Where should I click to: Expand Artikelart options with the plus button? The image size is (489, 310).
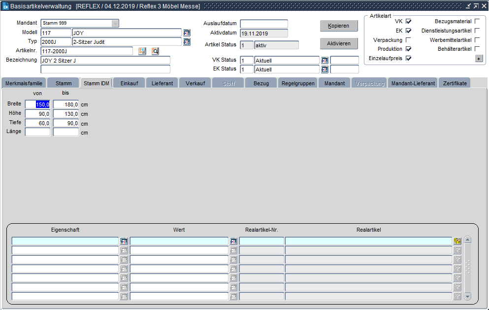tap(479, 58)
